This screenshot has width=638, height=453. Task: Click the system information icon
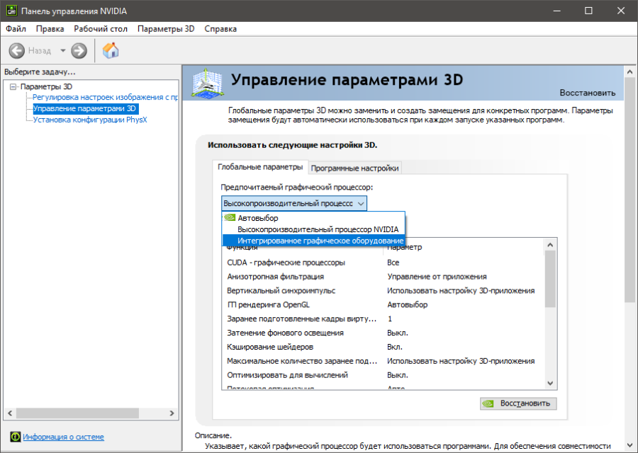(16, 437)
